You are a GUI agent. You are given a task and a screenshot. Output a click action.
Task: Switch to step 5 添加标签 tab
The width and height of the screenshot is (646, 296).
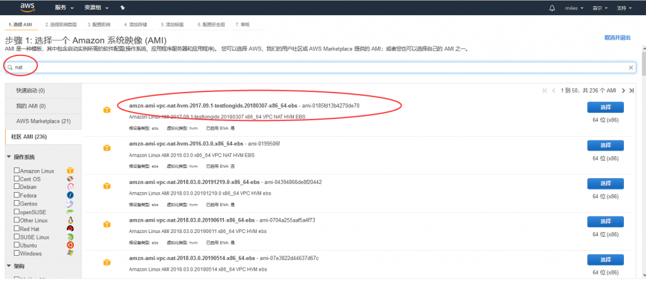(172, 25)
